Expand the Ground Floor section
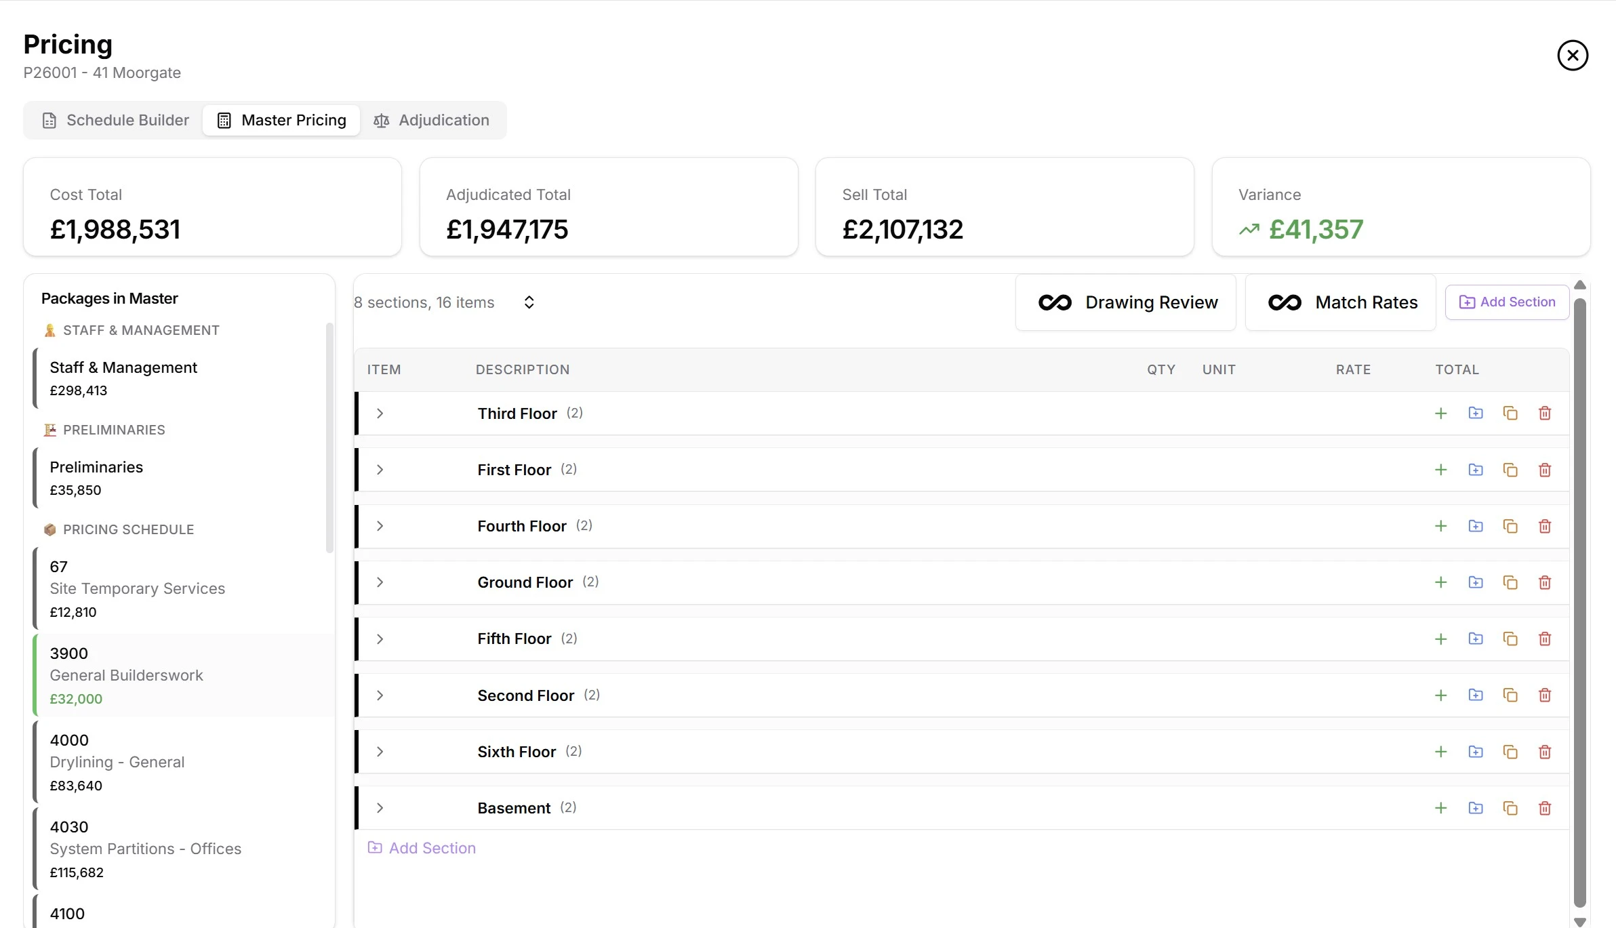The height and width of the screenshot is (928, 1616). point(380,582)
